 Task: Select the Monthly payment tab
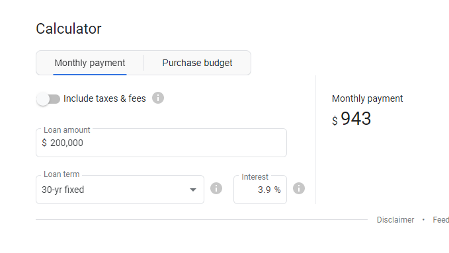90,63
